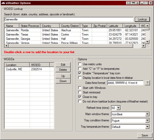Image resolution: width=154 pixels, height=140 pixels.
Task: Select the Codyville, ME location row
Action: [x=29, y=69]
